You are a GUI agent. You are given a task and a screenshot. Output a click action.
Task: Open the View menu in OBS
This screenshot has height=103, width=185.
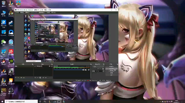[27, 12]
